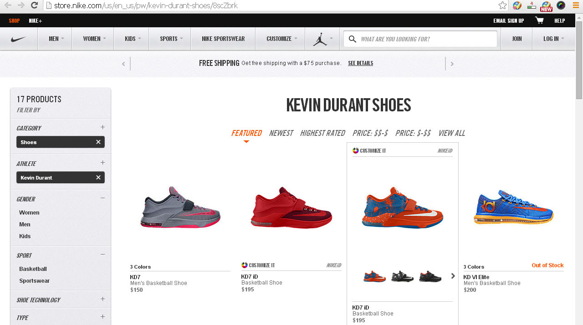Open Nike Sportswear menu item

(x=223, y=39)
